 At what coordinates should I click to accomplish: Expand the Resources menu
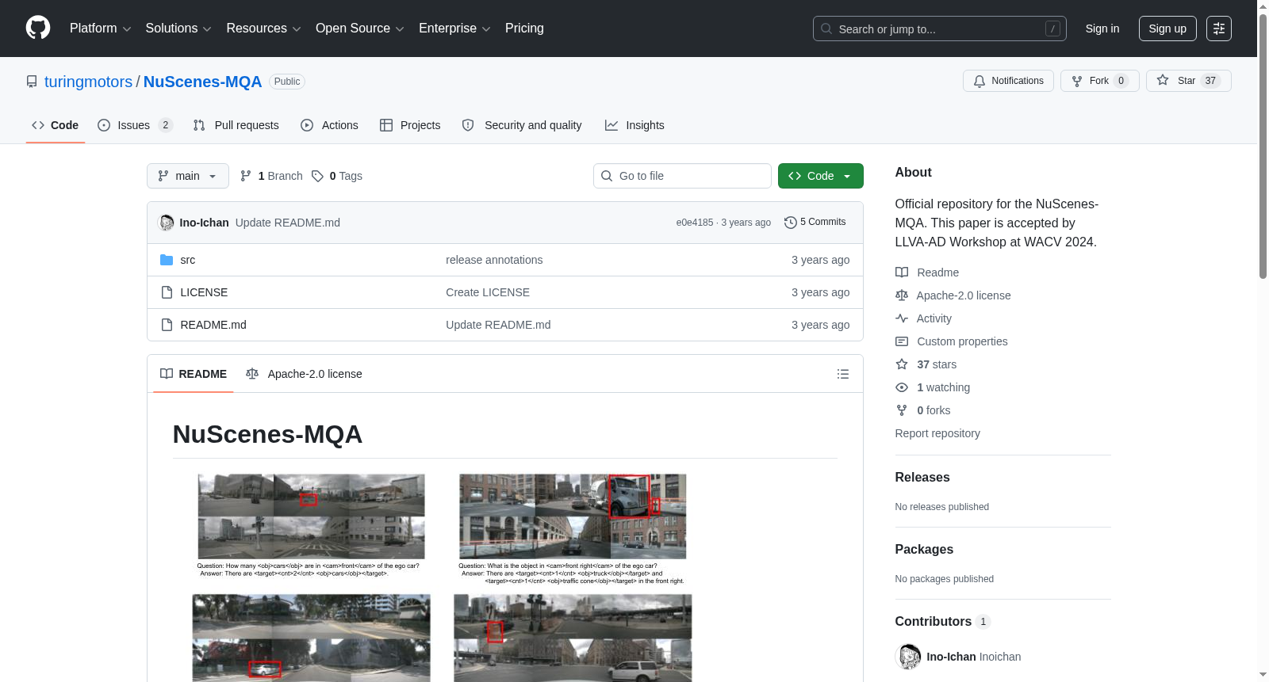[263, 29]
